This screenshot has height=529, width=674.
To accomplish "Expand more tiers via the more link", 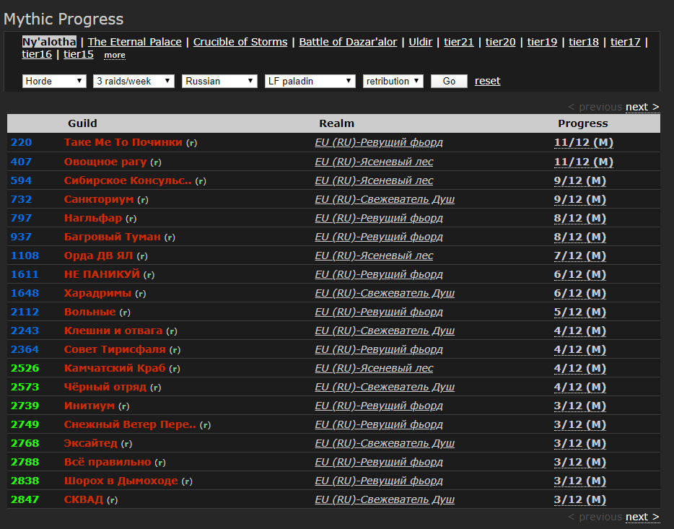I will [x=114, y=55].
